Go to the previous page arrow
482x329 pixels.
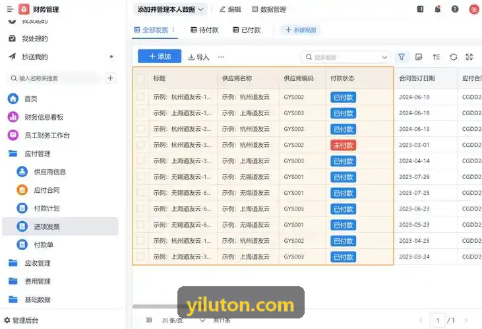421,320
